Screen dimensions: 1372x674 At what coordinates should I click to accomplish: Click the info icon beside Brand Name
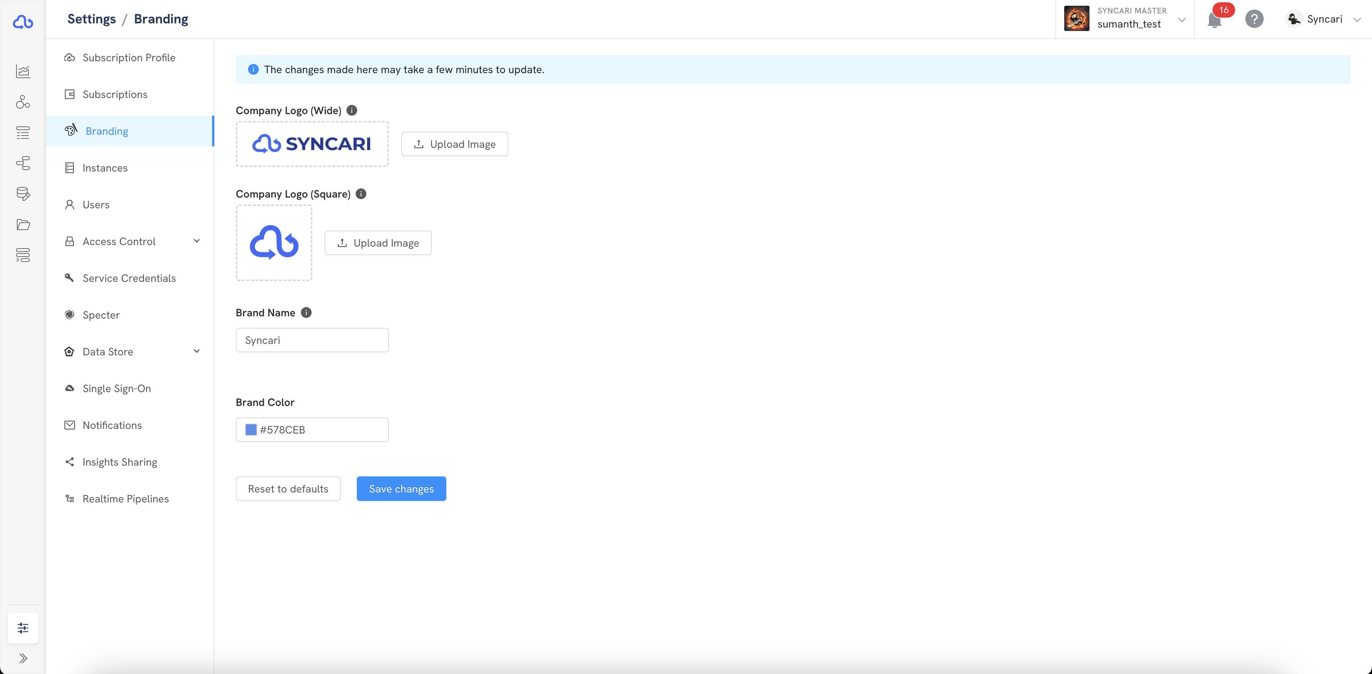[x=306, y=313]
